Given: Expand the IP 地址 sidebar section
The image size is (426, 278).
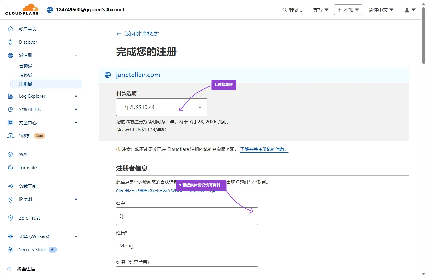Looking at the screenshot, I should [76, 199].
